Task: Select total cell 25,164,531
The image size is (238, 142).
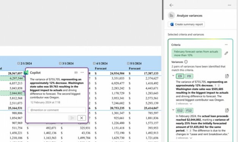Action: tap(15, 108)
